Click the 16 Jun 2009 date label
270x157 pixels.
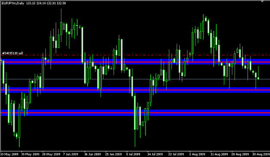[92, 154]
